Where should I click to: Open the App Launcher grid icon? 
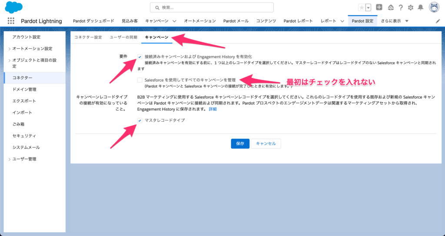(x=11, y=21)
